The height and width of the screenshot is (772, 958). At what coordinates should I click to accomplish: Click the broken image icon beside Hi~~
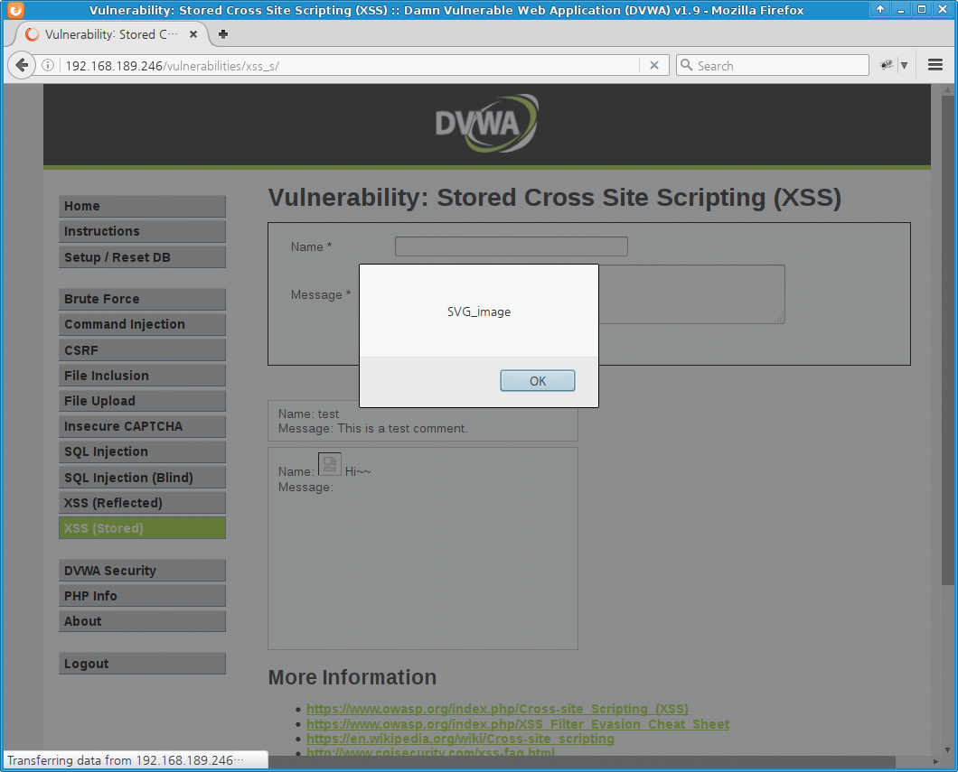coord(329,464)
